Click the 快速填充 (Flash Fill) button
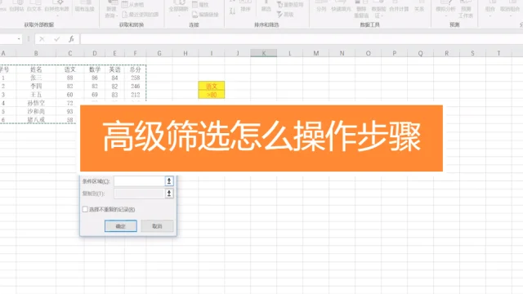523x294 pixels. pyautogui.click(x=341, y=7)
